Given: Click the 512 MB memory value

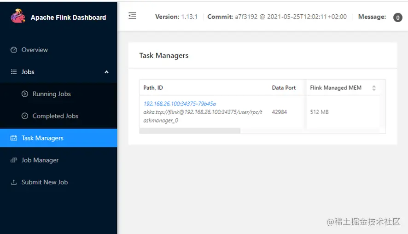Looking at the screenshot, I should click(319, 112).
